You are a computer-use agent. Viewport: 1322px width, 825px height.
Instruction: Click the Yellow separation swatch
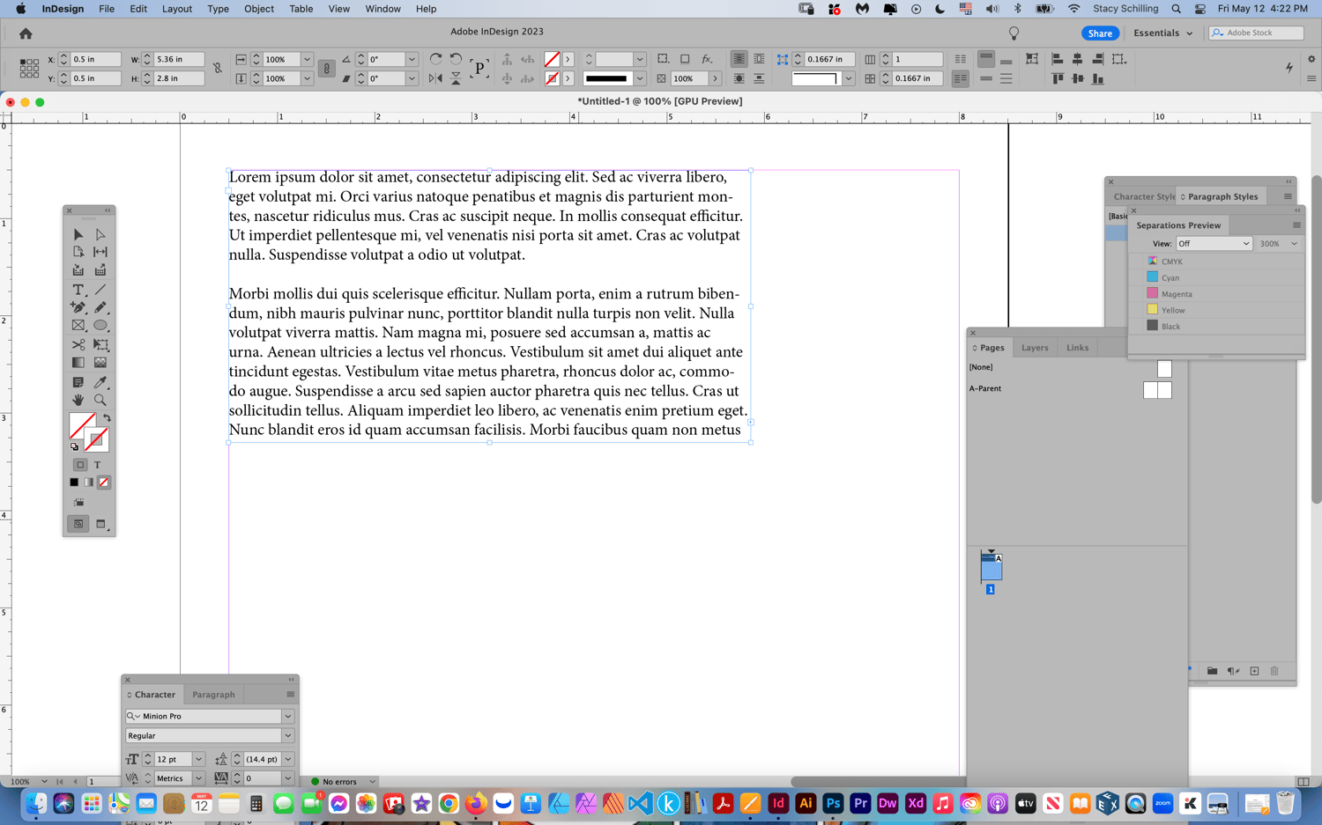point(1152,310)
